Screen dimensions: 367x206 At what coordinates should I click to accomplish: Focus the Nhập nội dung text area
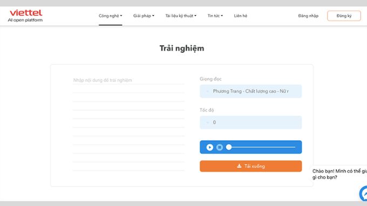pyautogui.click(x=128, y=124)
